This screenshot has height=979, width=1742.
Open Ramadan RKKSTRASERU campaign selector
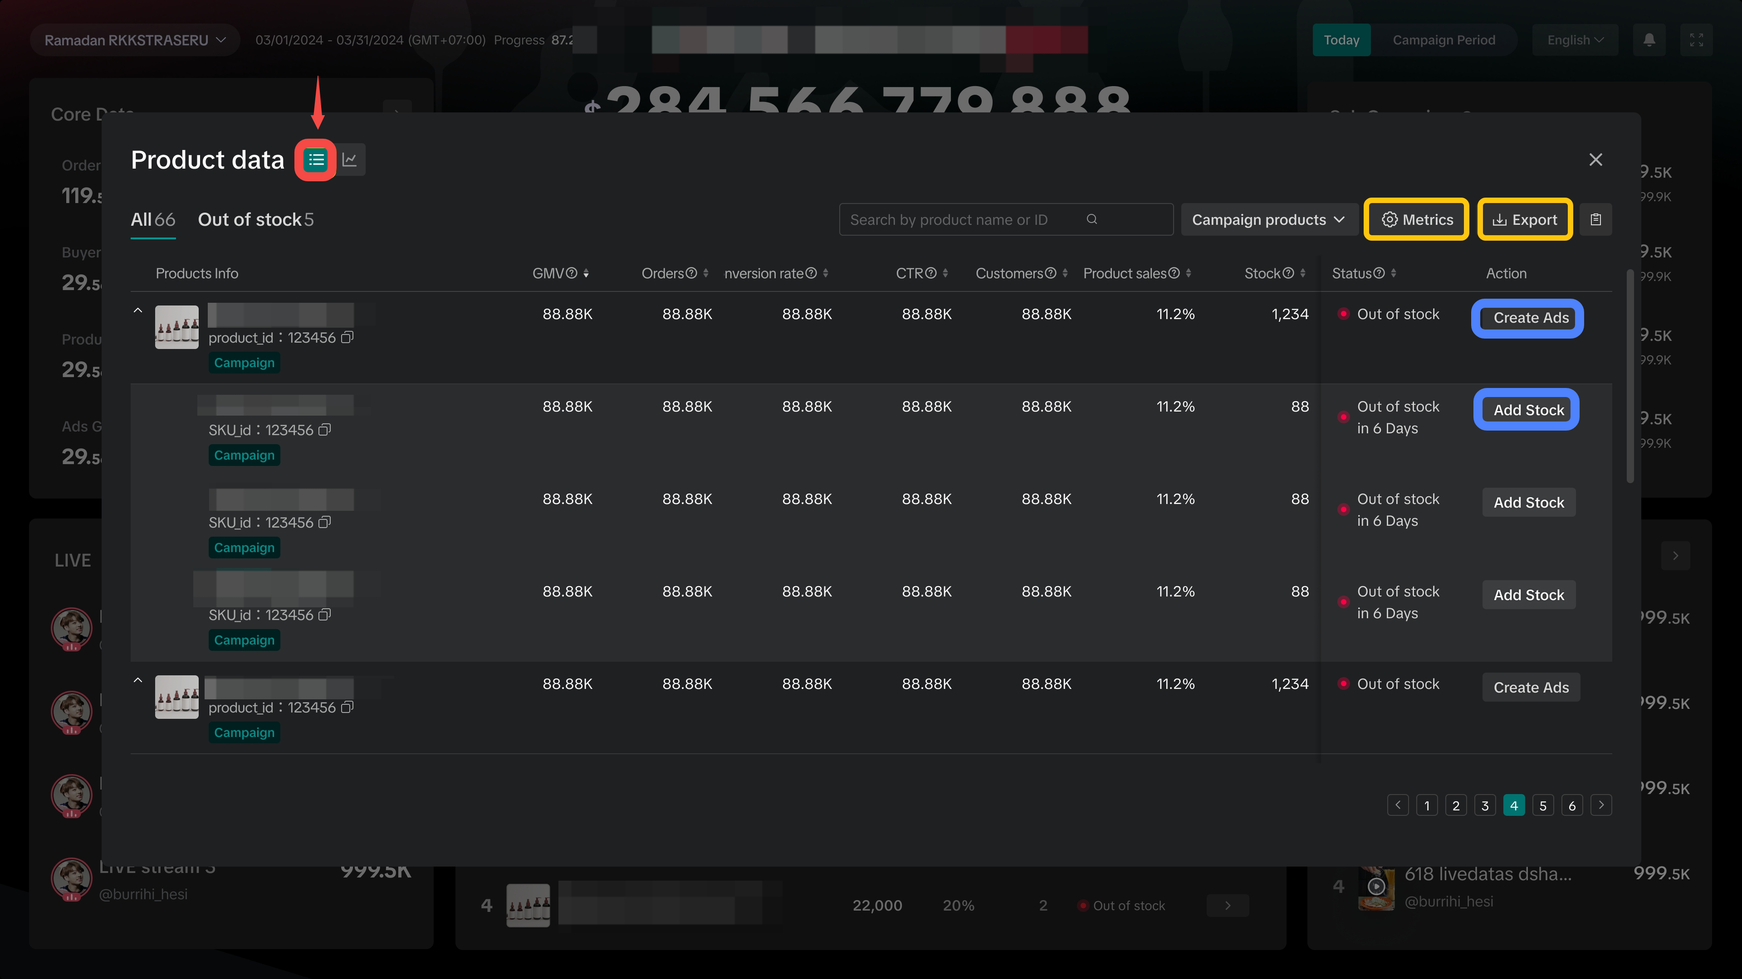tap(135, 40)
